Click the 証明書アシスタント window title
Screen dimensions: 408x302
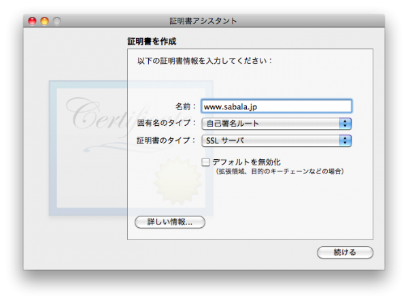point(203,21)
